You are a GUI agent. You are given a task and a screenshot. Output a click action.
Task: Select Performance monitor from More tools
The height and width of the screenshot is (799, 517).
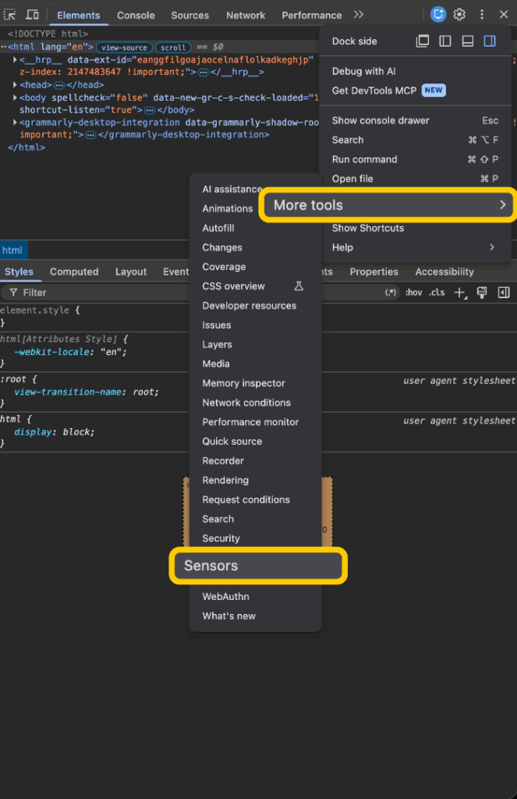pos(255,422)
